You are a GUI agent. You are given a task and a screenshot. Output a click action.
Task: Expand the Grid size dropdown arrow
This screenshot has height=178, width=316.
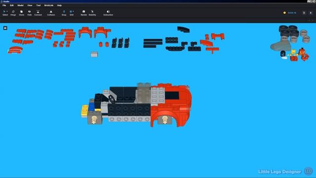pos(73,11)
